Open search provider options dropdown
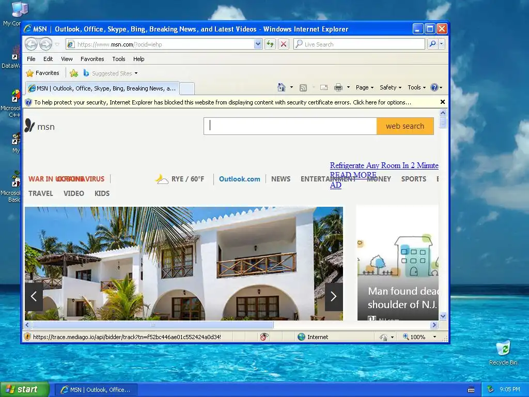The width and height of the screenshot is (529, 397). point(441,44)
